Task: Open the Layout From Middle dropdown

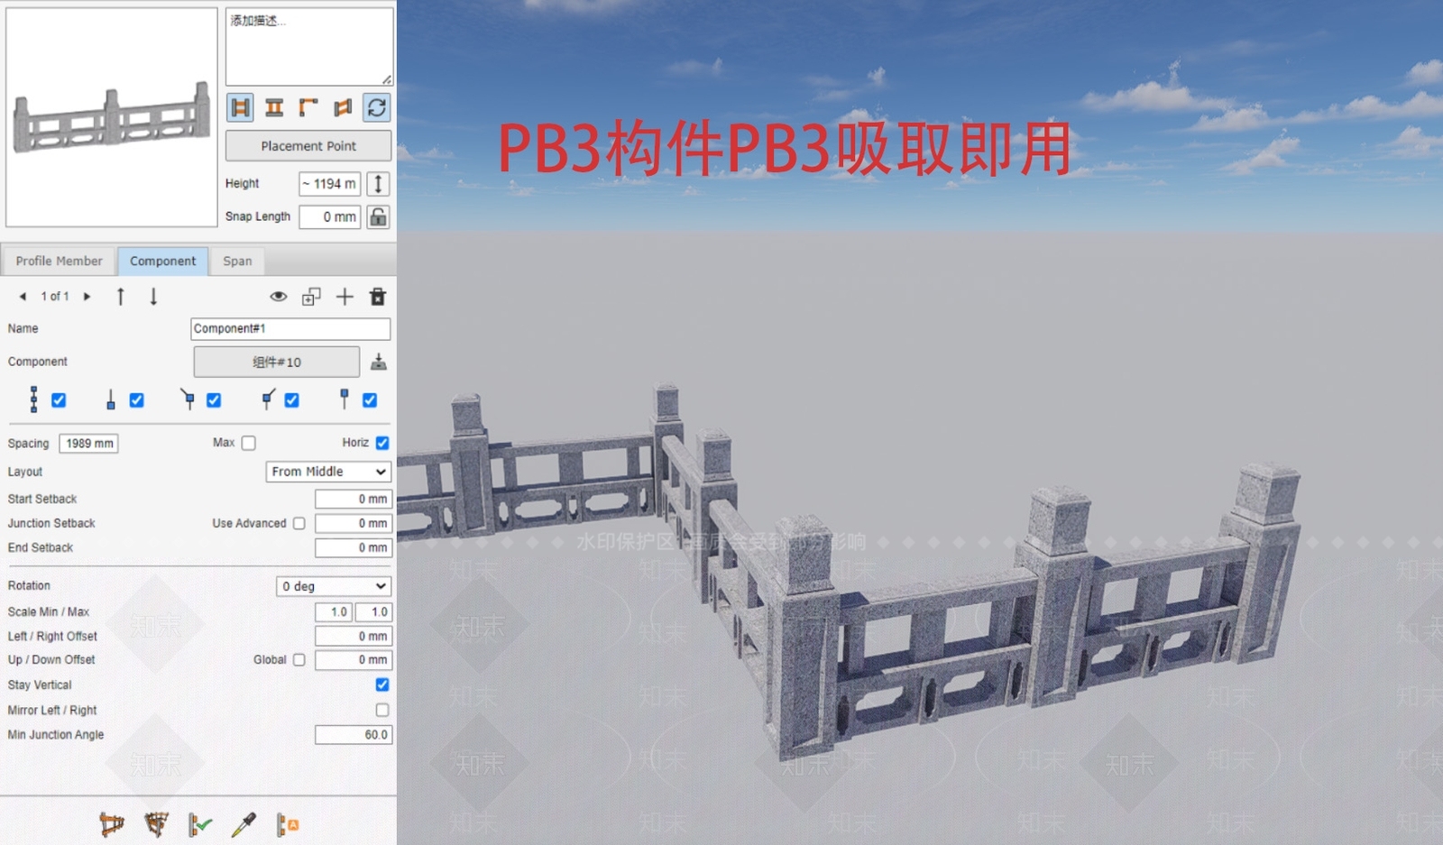Action: (328, 472)
